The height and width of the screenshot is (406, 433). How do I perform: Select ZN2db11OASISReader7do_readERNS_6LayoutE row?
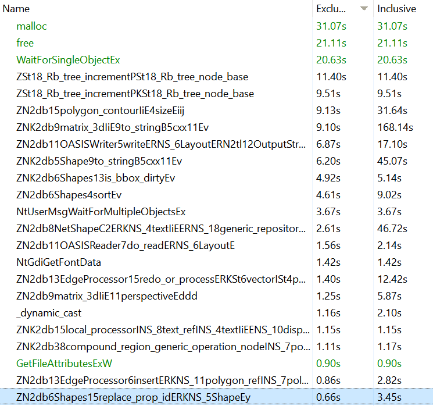coord(216,245)
